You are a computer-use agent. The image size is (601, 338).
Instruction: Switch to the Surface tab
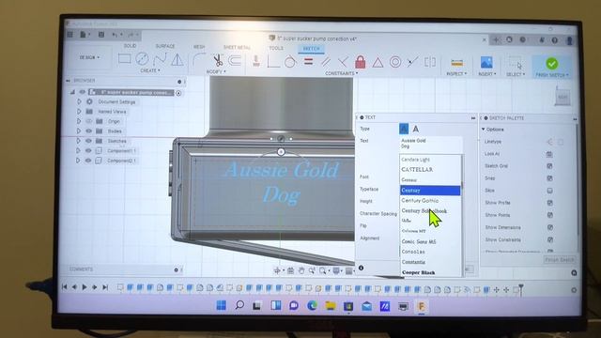coord(165,46)
